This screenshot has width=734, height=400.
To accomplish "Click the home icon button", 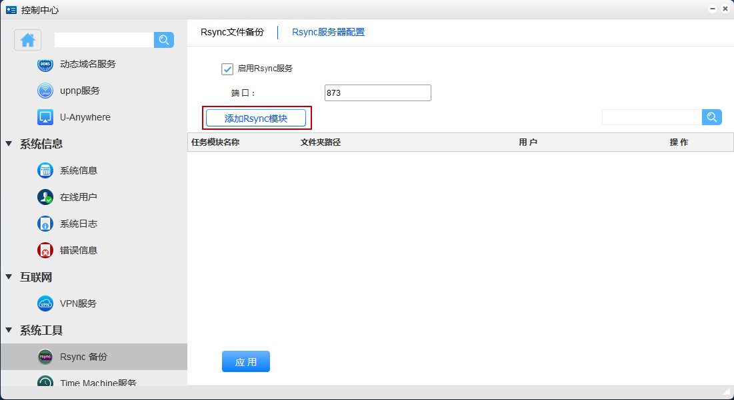I will [28, 40].
